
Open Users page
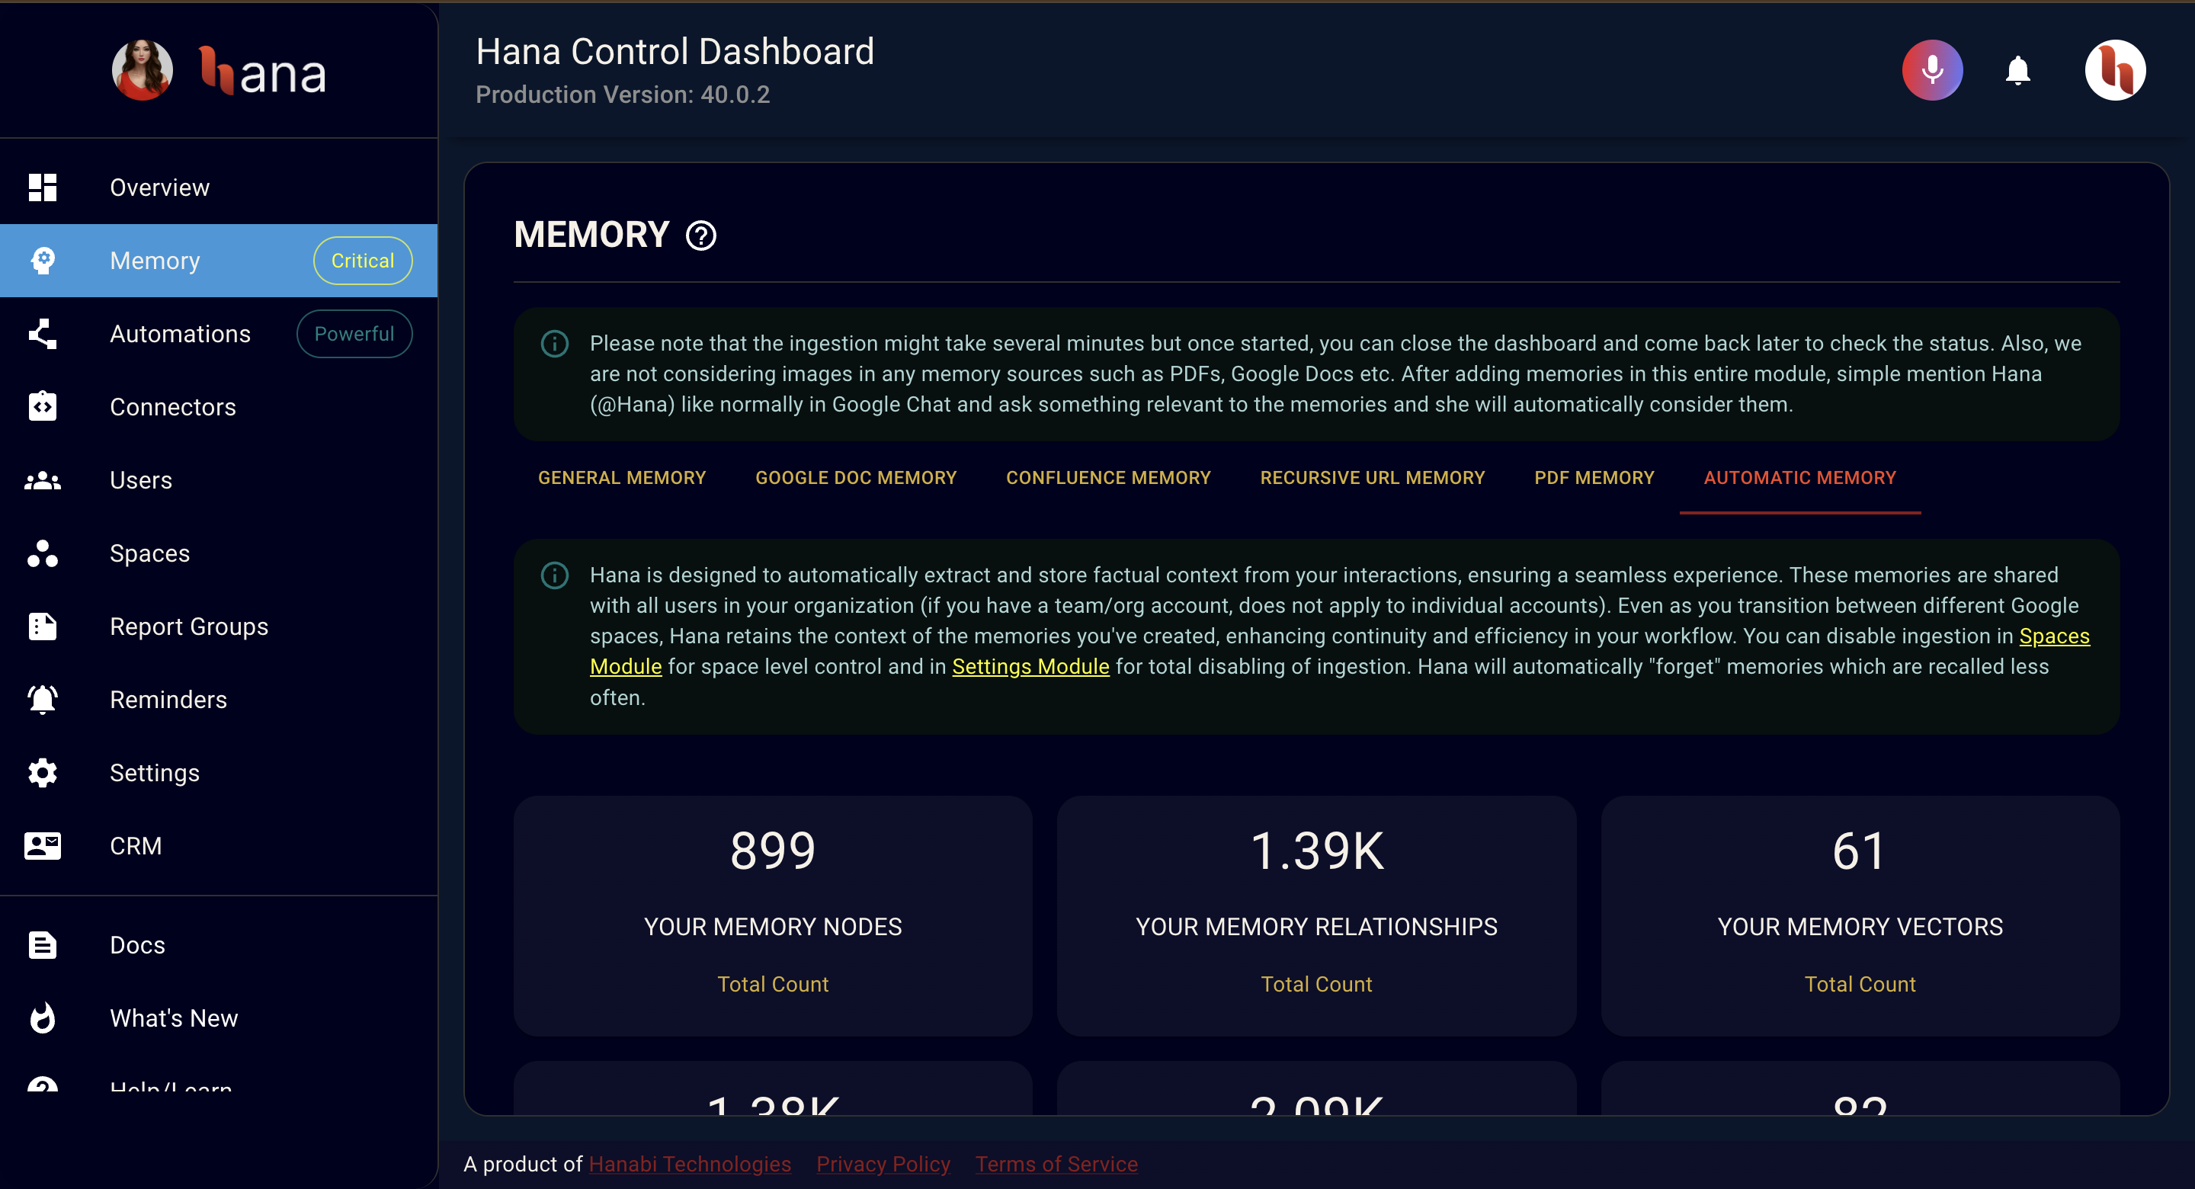[x=219, y=481]
